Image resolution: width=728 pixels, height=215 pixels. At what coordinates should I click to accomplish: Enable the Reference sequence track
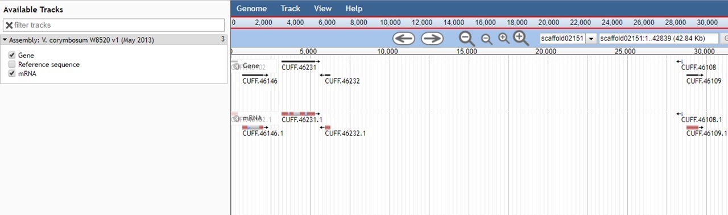(x=12, y=64)
